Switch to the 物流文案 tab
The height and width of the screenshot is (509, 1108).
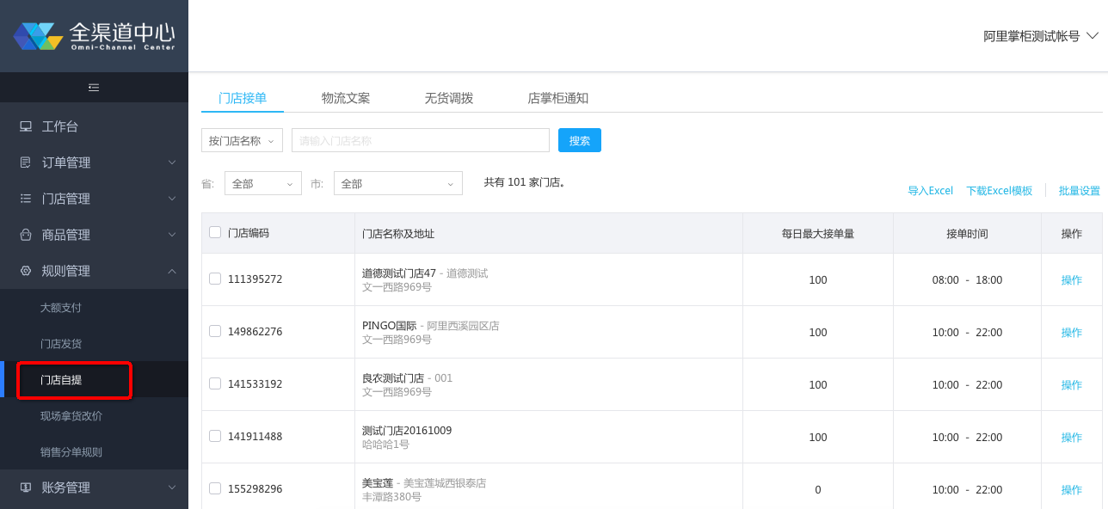pyautogui.click(x=346, y=98)
